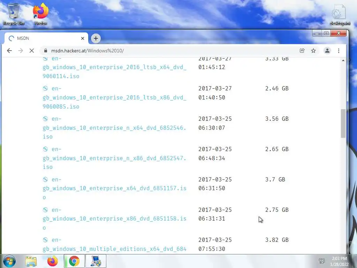Click the date 2017-03-25 06:31:31
Image resolution: width=357 pixels, height=268 pixels.
pyautogui.click(x=215, y=214)
